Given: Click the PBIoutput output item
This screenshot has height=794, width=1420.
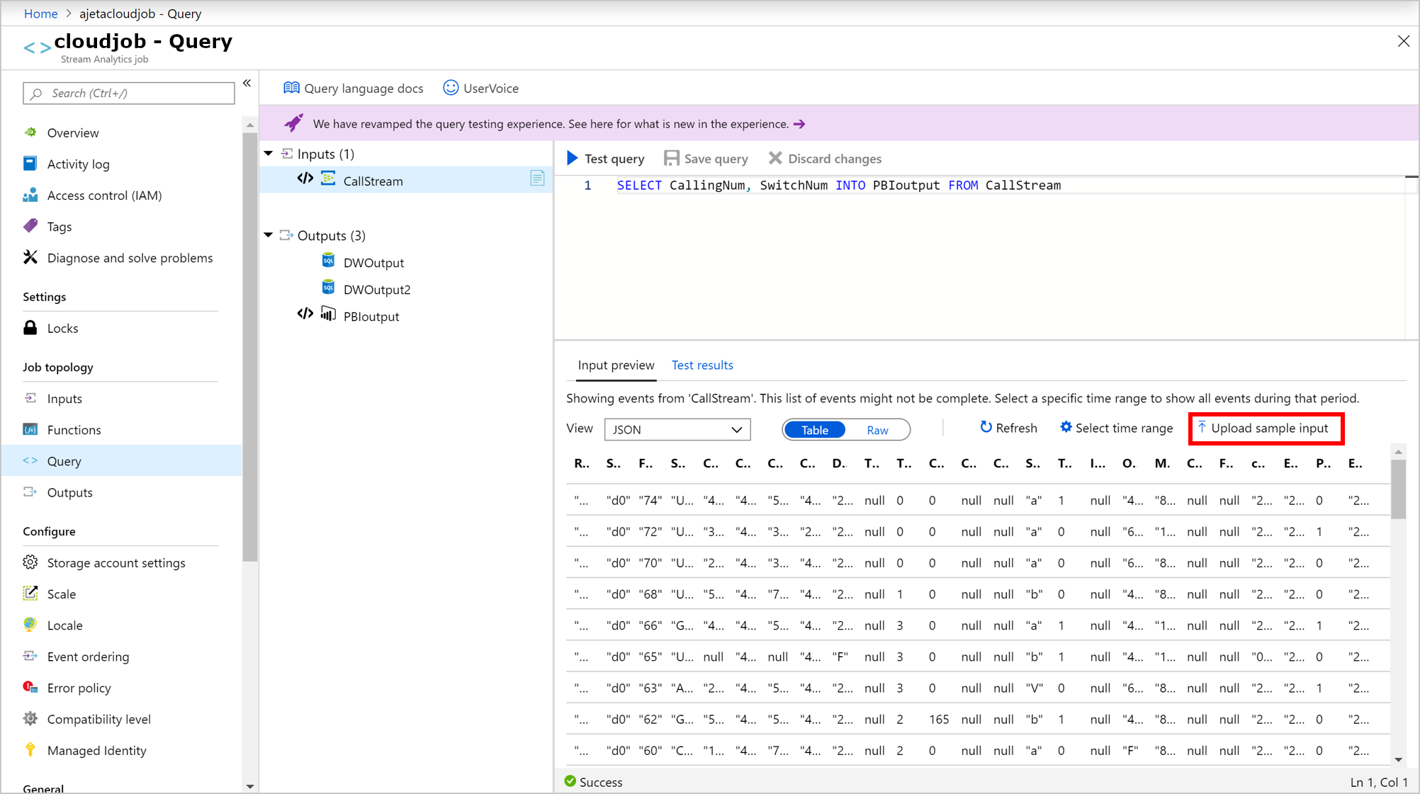Looking at the screenshot, I should pyautogui.click(x=371, y=315).
